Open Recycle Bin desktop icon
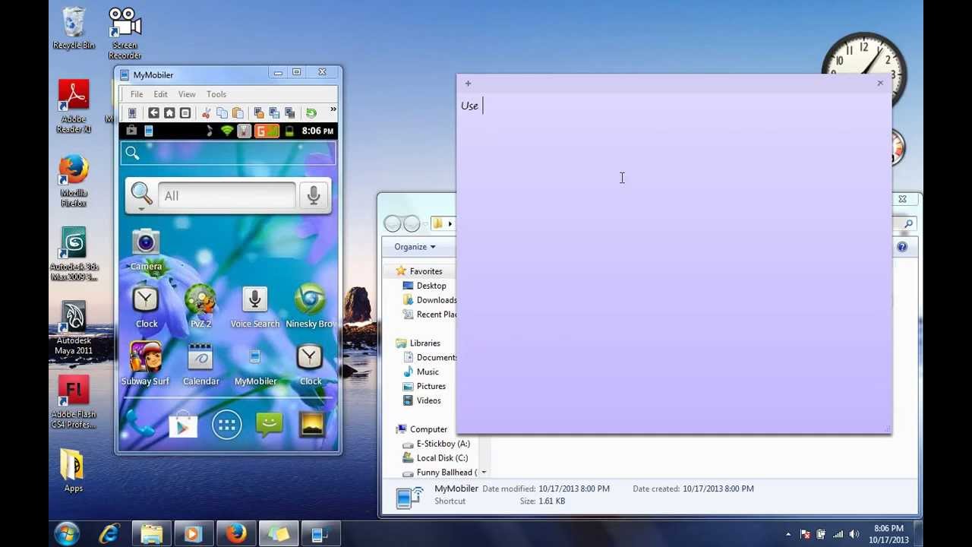 pos(74,29)
